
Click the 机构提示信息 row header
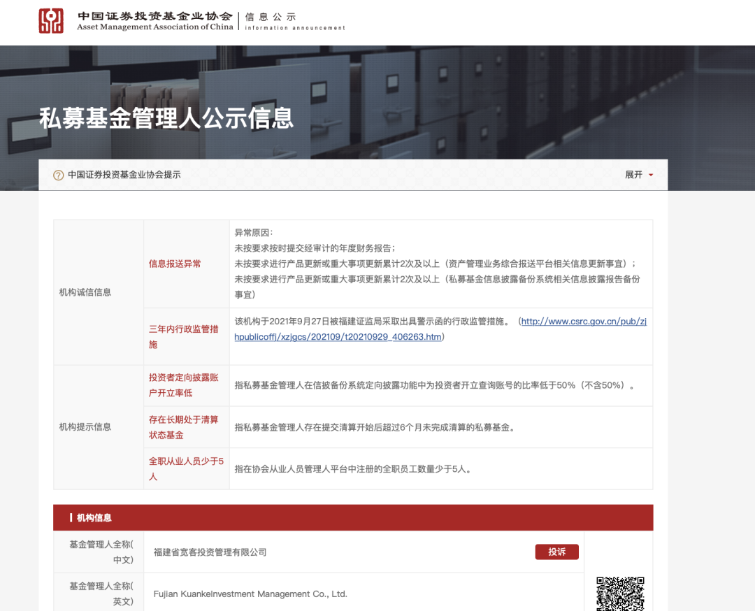85,427
